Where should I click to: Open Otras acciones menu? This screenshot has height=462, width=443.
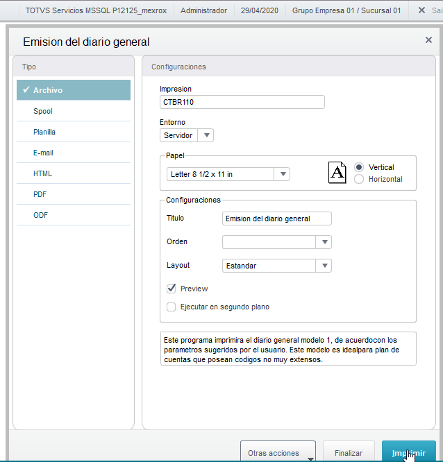pos(278,452)
